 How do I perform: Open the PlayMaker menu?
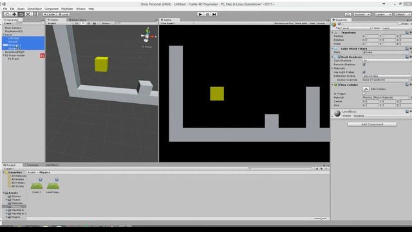67,8
